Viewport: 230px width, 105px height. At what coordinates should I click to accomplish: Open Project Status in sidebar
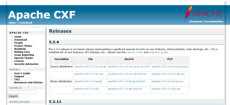click(x=23, y=46)
